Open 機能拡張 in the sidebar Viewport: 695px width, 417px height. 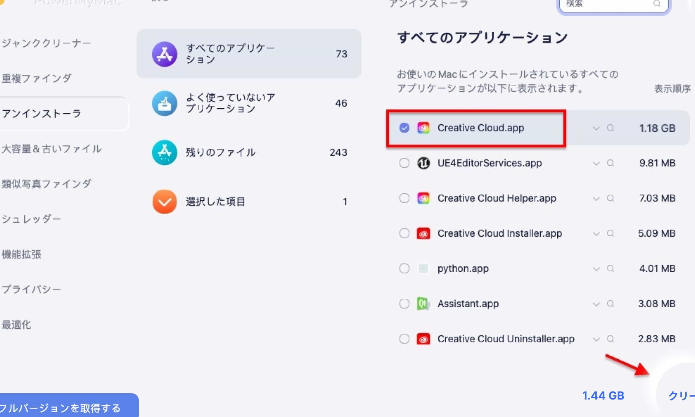coord(21,254)
